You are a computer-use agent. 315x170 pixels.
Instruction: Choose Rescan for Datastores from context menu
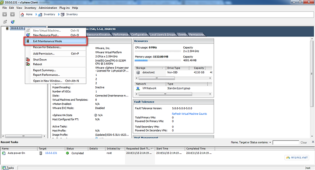coord(56,47)
